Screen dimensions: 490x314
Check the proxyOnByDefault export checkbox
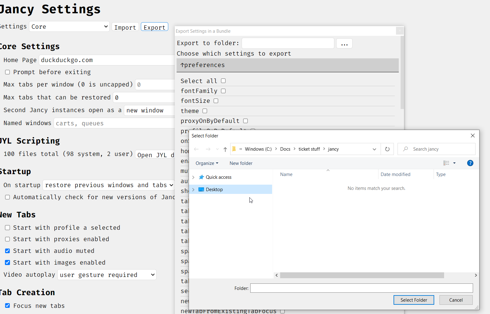(246, 121)
